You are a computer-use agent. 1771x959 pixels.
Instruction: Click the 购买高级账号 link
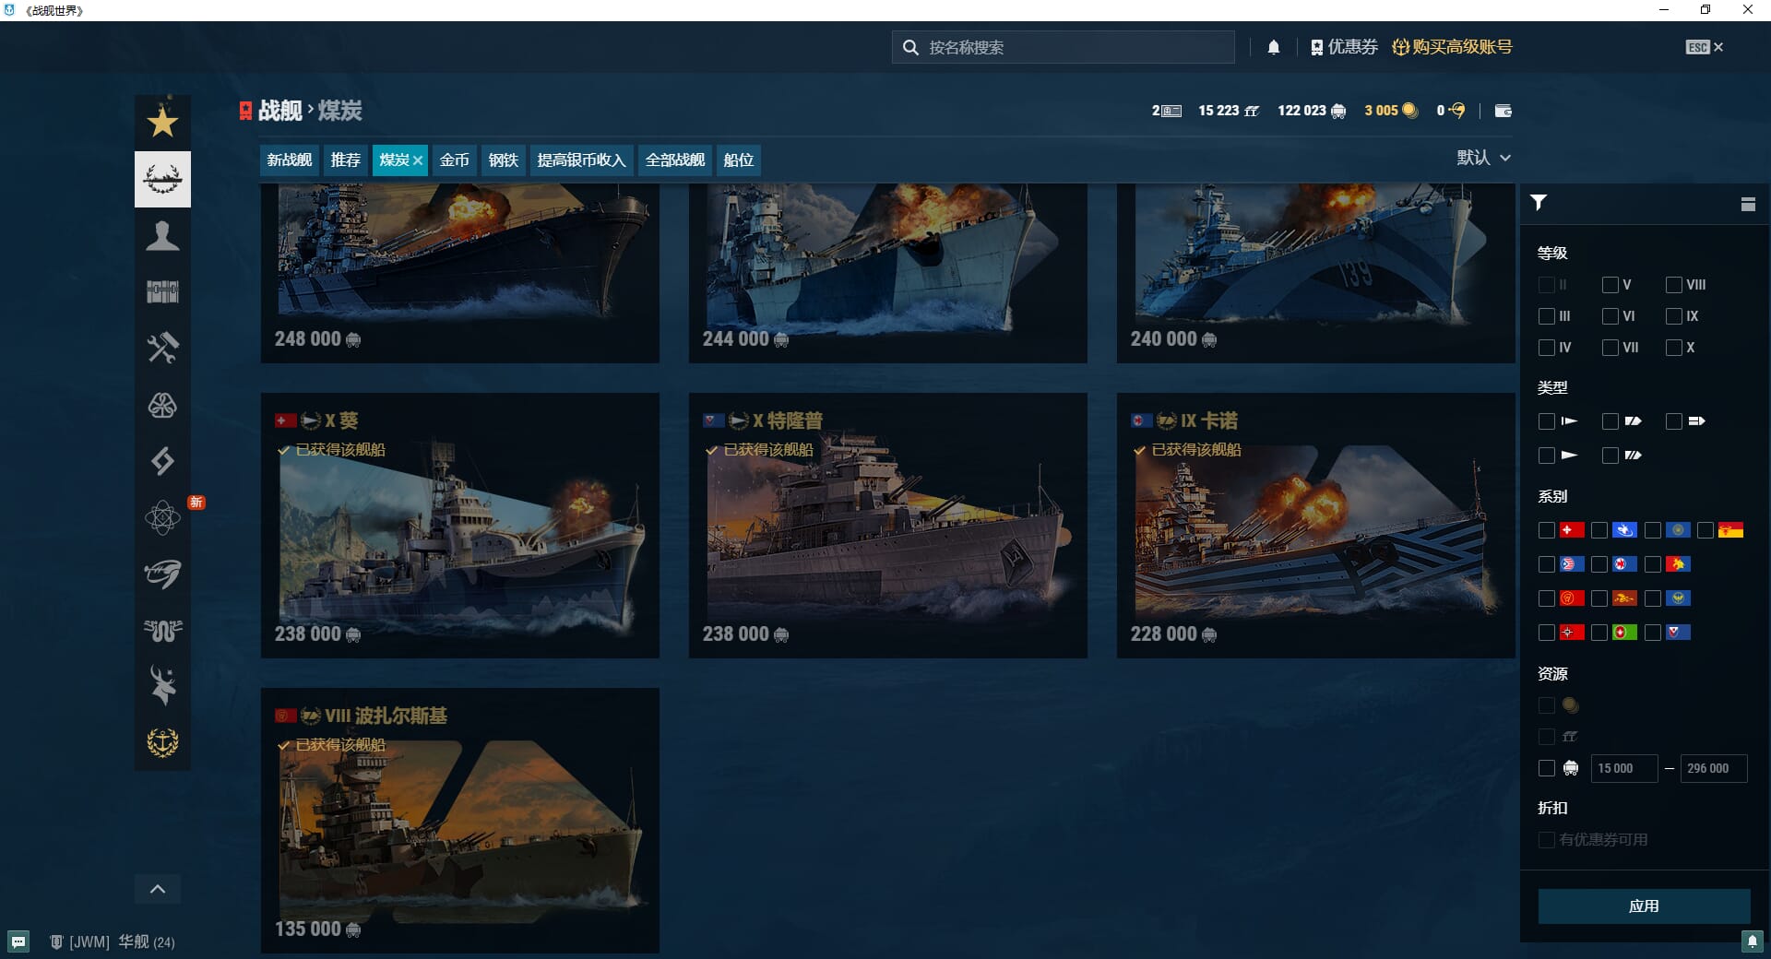click(x=1452, y=47)
